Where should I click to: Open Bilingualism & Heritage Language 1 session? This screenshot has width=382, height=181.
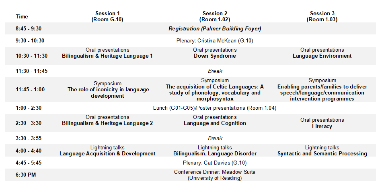coord(107,56)
